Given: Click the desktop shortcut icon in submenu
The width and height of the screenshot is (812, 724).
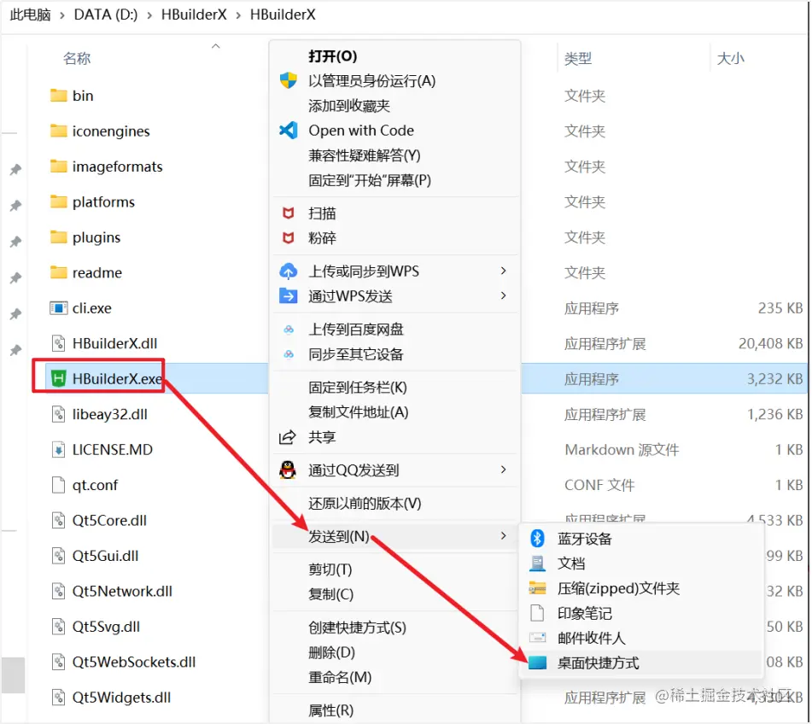Looking at the screenshot, I should (x=538, y=663).
